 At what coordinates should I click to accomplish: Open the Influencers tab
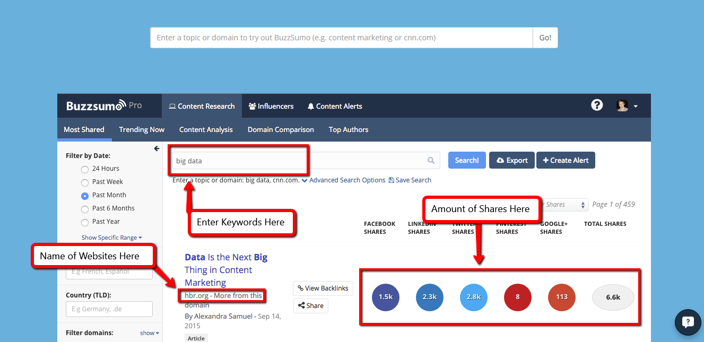[271, 106]
